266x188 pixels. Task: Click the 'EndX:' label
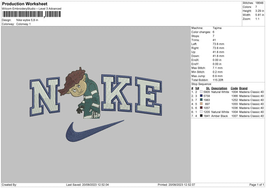(195, 60)
